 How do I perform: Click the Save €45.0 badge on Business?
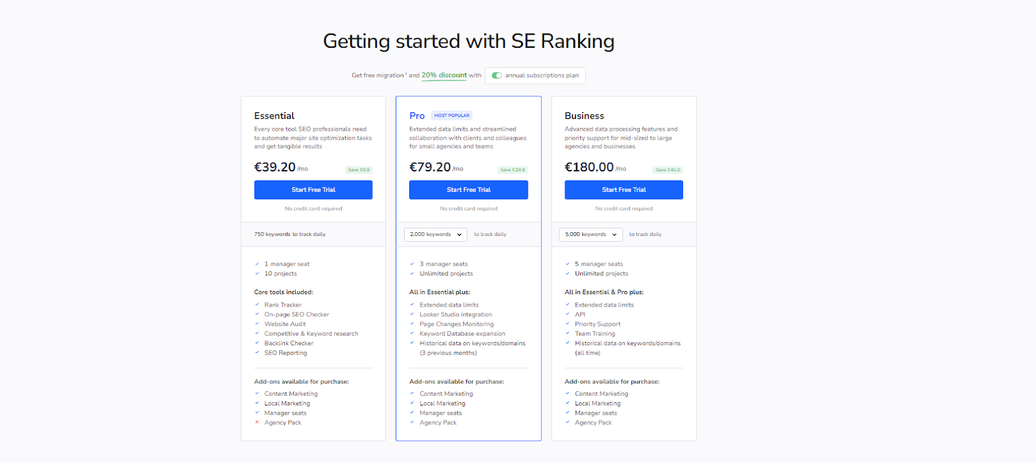[x=668, y=170]
